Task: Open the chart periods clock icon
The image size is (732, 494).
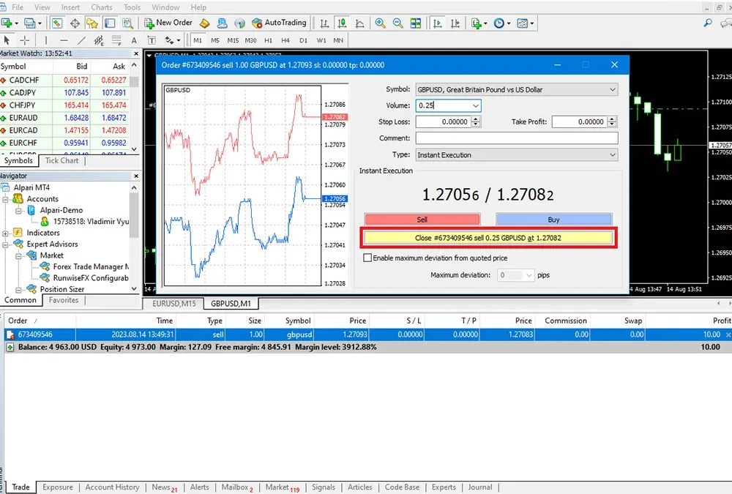Action: tap(499, 23)
